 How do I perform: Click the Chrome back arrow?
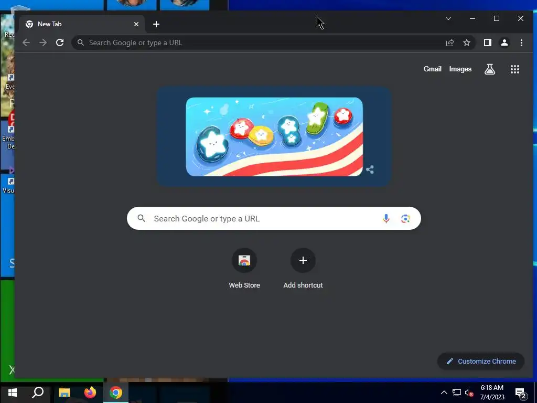coord(26,43)
